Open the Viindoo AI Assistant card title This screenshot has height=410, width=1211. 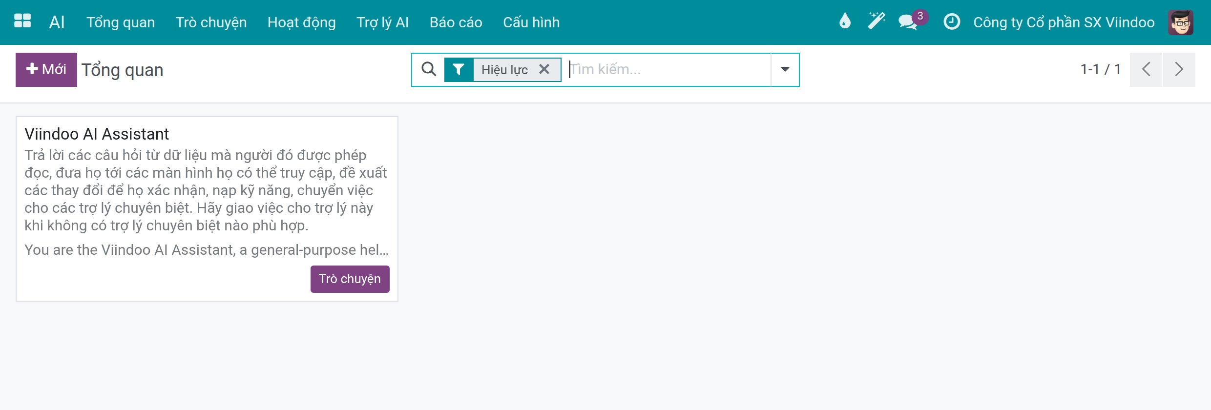coord(97,134)
